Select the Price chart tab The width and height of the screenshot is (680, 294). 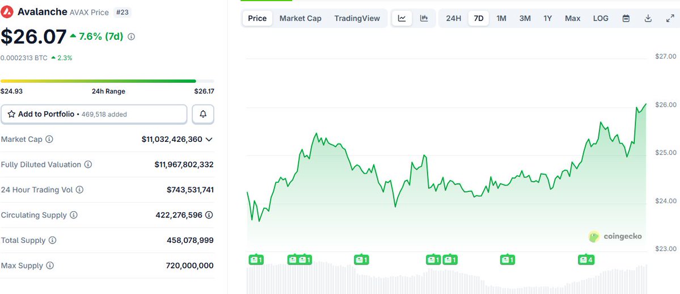coord(257,18)
